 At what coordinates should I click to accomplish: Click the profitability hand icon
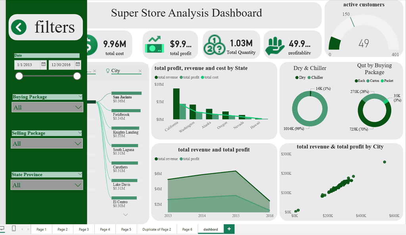coord(275,46)
